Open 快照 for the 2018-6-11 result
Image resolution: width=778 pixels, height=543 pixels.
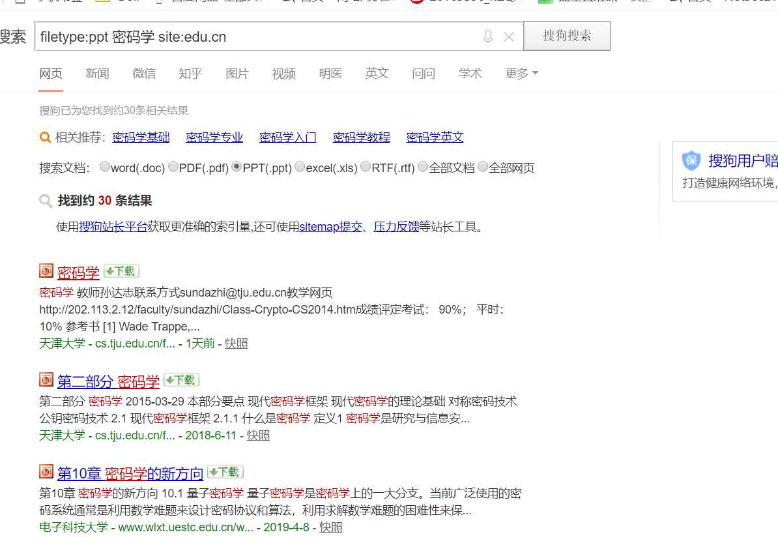pyautogui.click(x=258, y=435)
